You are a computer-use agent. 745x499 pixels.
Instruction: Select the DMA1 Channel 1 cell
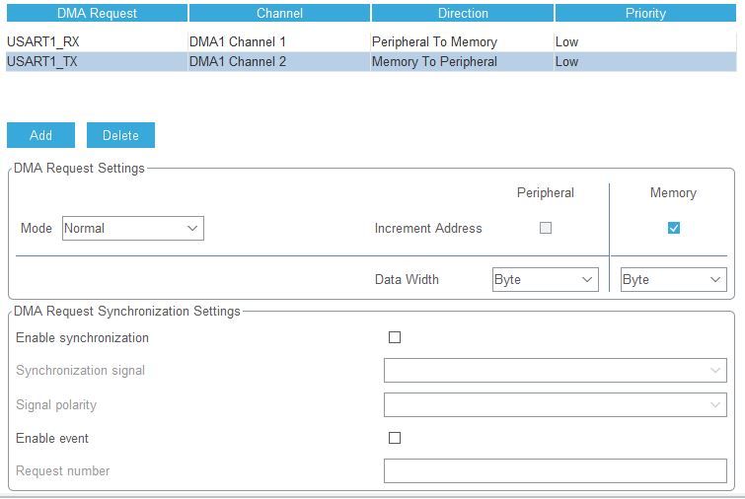click(238, 42)
